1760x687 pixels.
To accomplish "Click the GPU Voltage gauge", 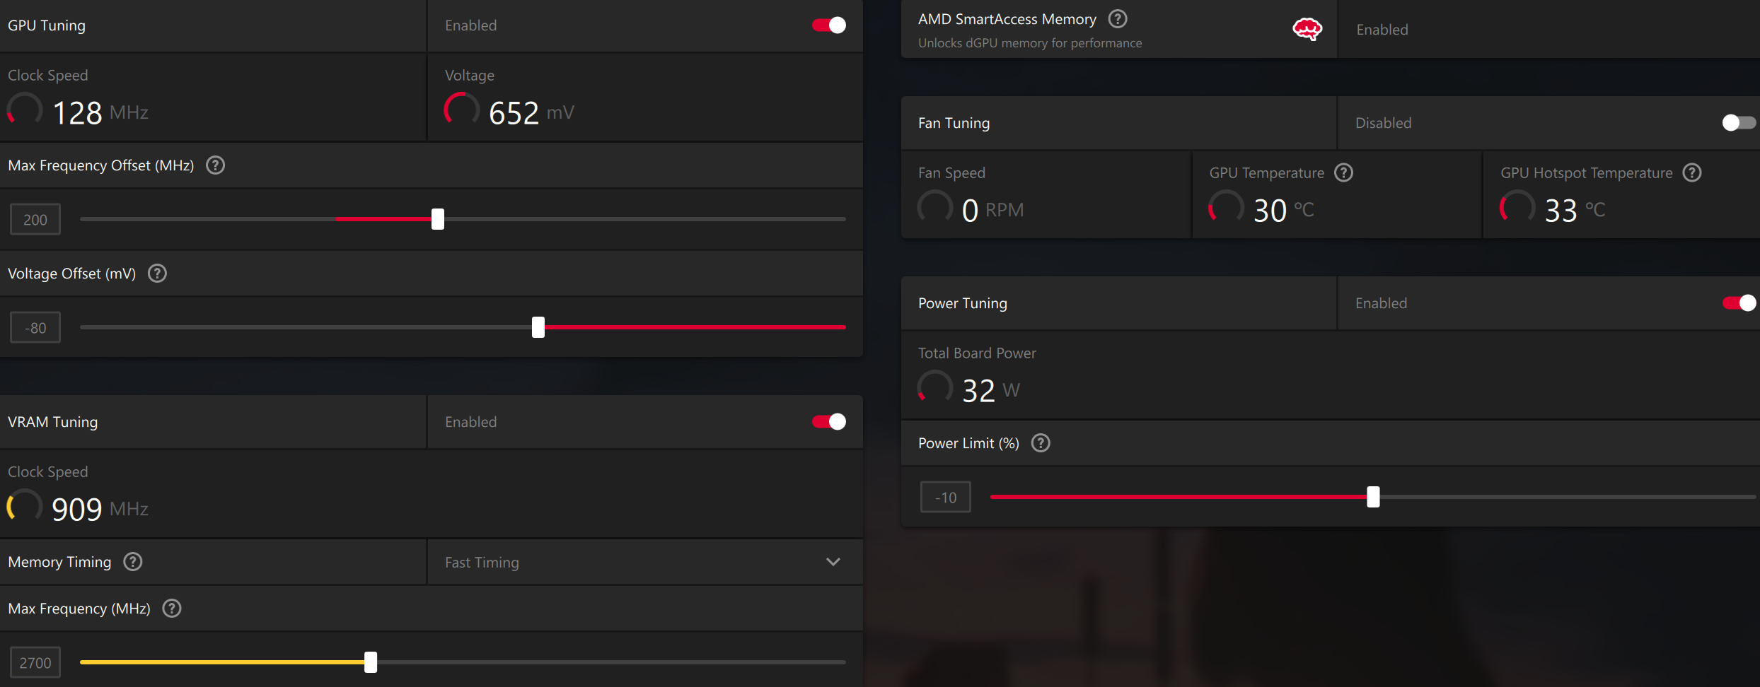I will pos(462,110).
